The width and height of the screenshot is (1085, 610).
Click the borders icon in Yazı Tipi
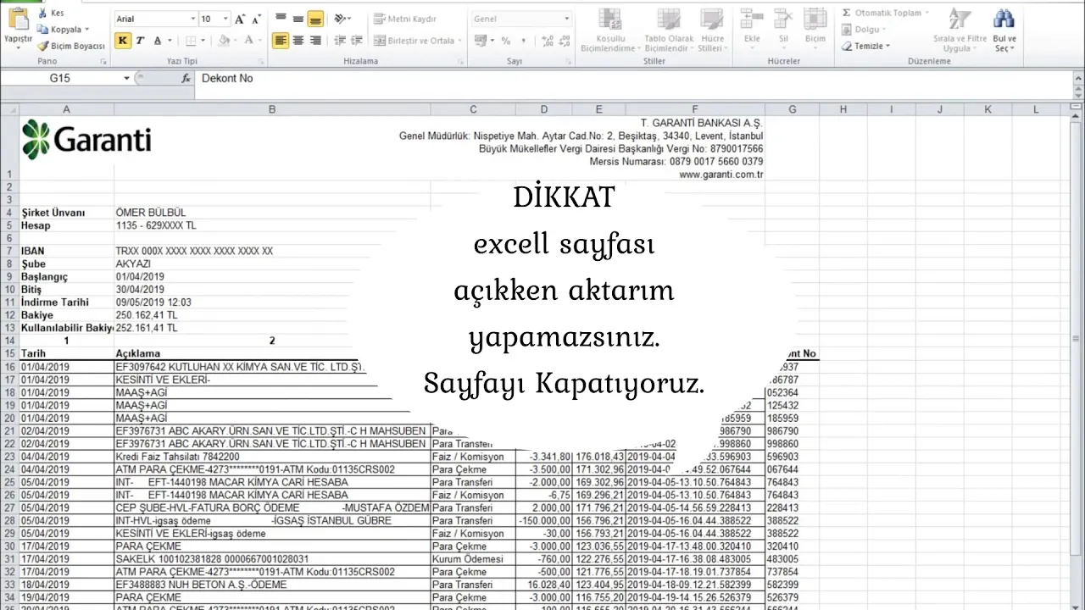pos(191,40)
